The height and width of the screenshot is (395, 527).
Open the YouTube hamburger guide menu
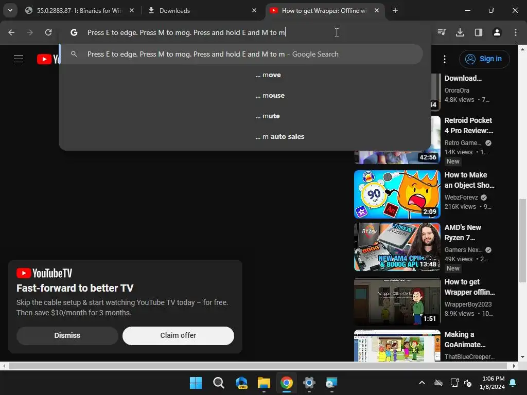19,59
